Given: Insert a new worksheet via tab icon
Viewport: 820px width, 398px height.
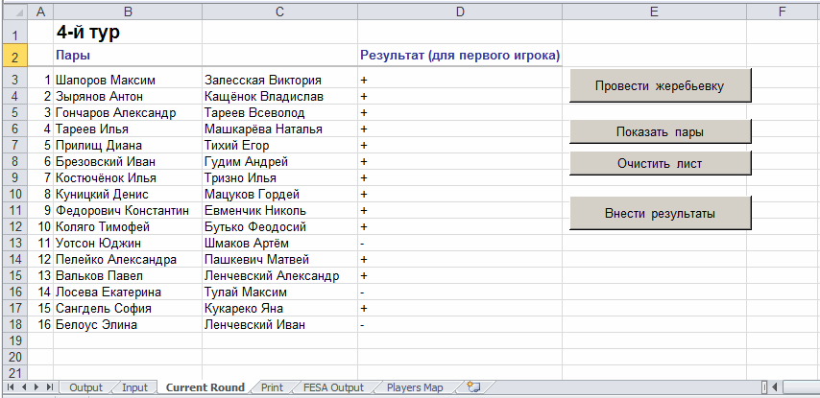Looking at the screenshot, I should pyautogui.click(x=471, y=387).
